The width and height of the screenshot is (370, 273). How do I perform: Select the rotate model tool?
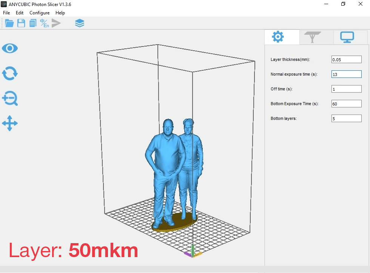10,73
